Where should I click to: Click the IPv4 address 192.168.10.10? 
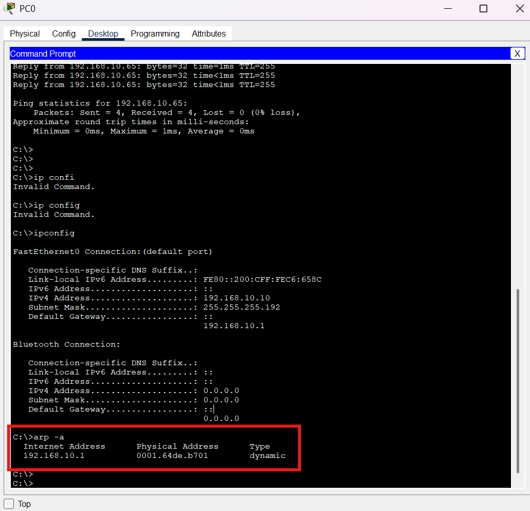237,298
